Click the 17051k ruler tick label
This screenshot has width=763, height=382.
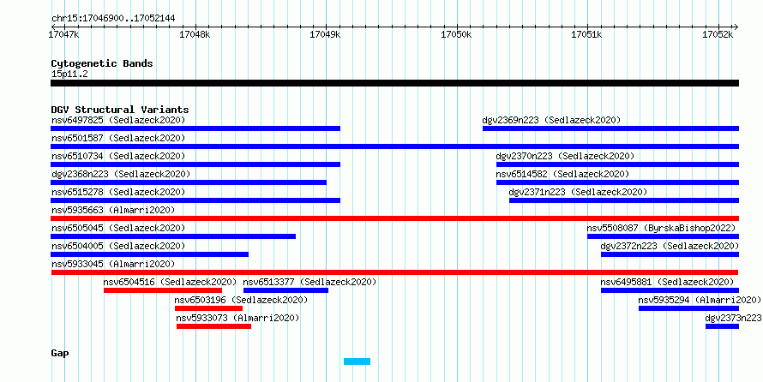[x=587, y=34]
